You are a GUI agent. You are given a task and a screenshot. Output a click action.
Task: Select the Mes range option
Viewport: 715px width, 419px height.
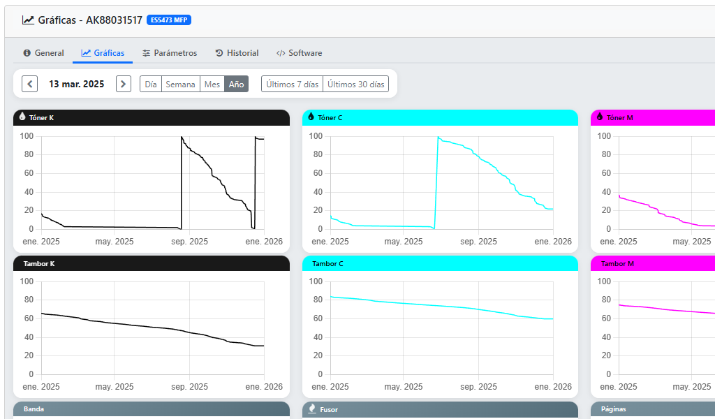pyautogui.click(x=212, y=84)
